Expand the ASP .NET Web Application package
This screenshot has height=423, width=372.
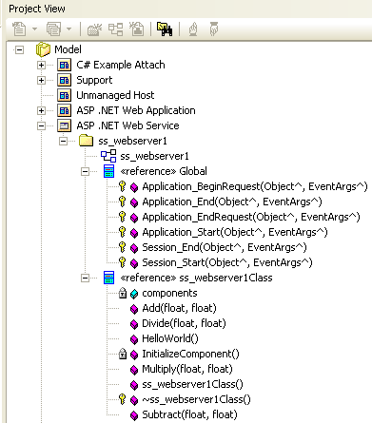(41, 110)
